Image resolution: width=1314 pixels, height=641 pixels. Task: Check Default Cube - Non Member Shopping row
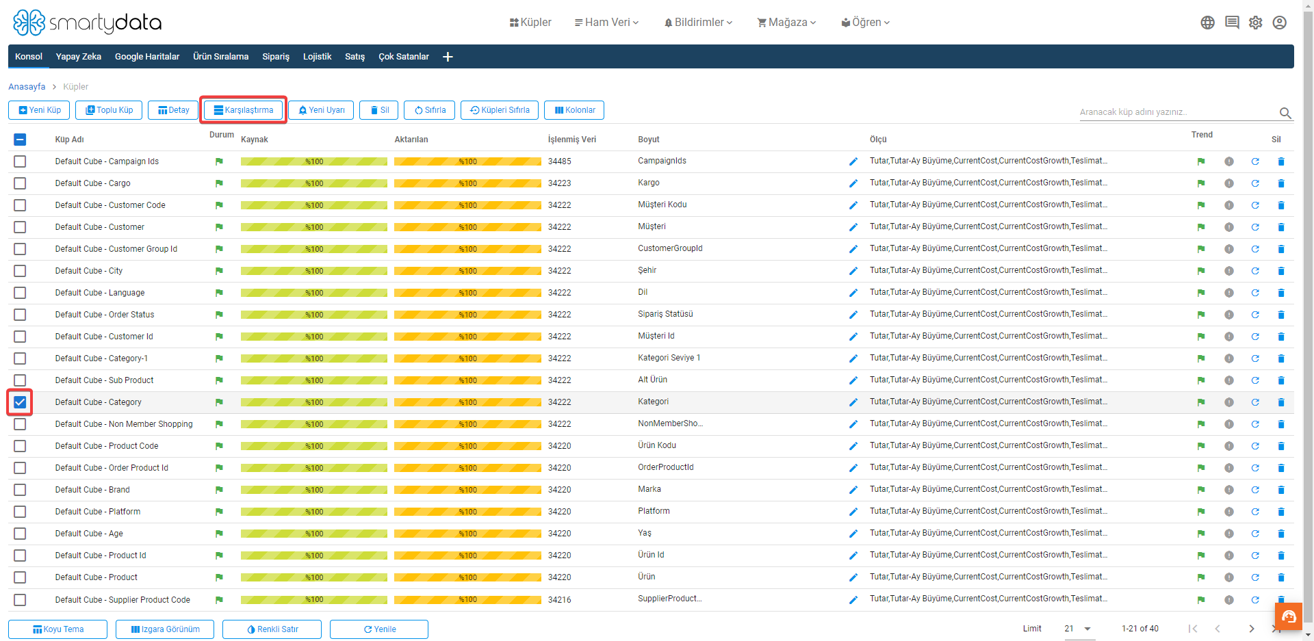(x=20, y=424)
